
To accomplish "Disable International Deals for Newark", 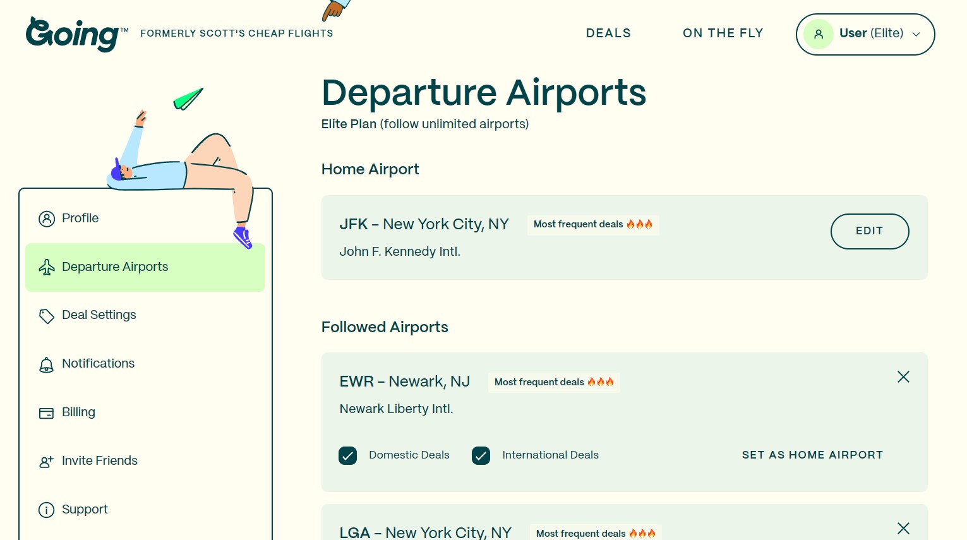I will [x=481, y=455].
